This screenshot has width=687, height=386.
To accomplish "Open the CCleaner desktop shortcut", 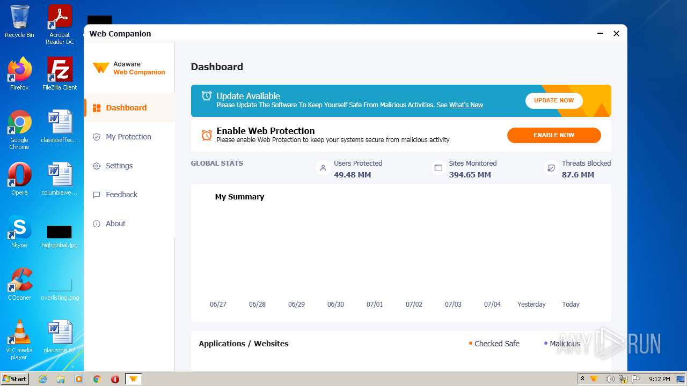I will [19, 284].
